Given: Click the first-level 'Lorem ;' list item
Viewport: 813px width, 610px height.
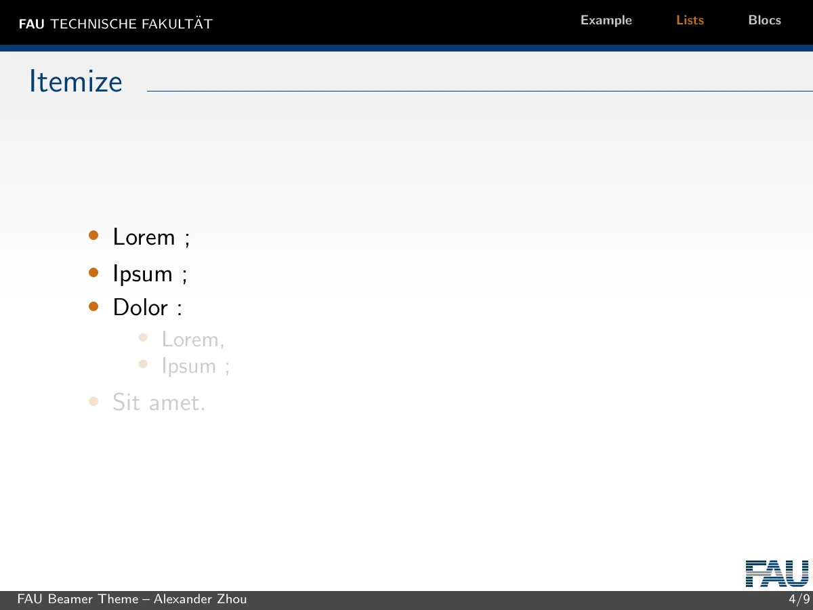Looking at the screenshot, I should click(152, 237).
